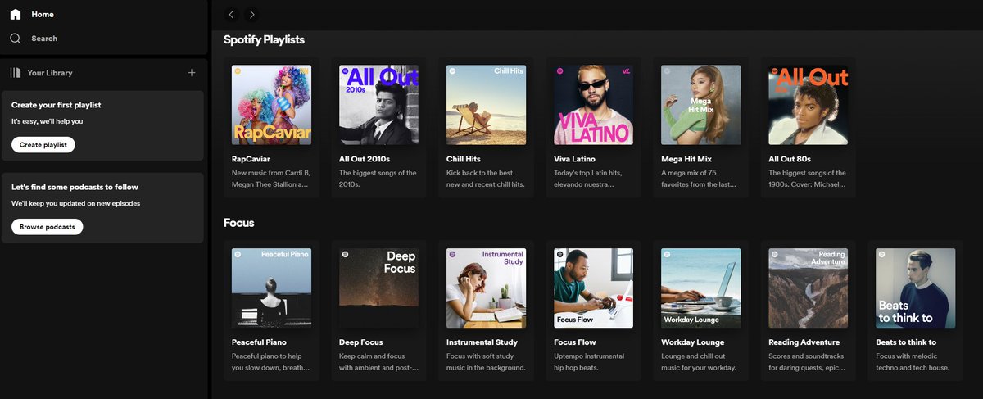
Task: Click Your Library label
Action: [x=50, y=73]
